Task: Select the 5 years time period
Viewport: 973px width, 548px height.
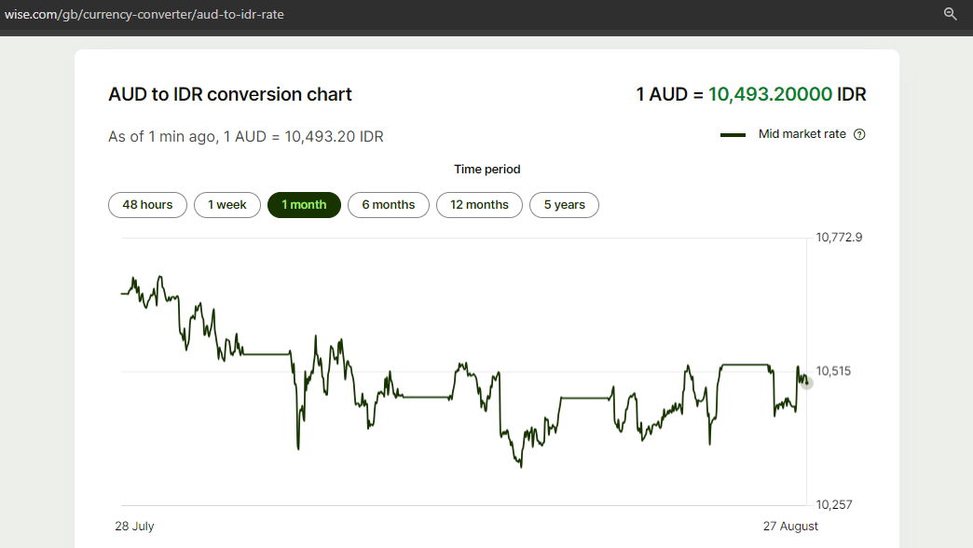Action: tap(564, 205)
